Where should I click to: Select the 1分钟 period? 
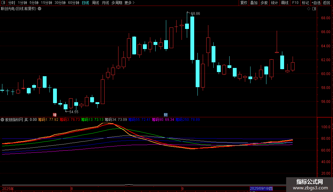[22, 3]
